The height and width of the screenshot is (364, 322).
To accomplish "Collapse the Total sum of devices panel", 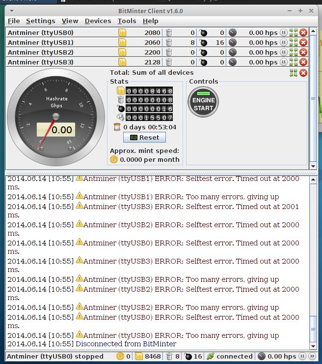I will click(x=294, y=73).
